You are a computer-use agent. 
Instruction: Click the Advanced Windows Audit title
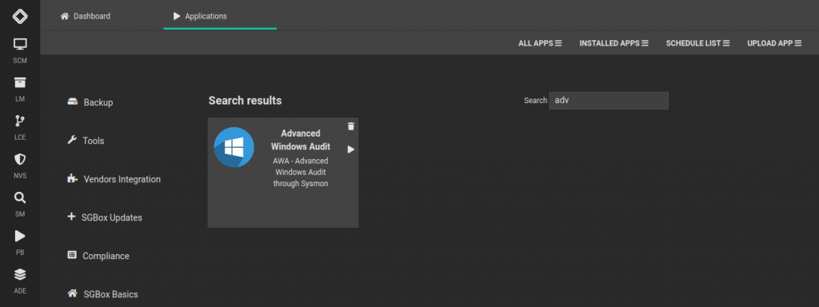301,140
